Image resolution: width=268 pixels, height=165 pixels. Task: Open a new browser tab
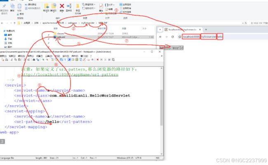pyautogui.click(x=206, y=30)
